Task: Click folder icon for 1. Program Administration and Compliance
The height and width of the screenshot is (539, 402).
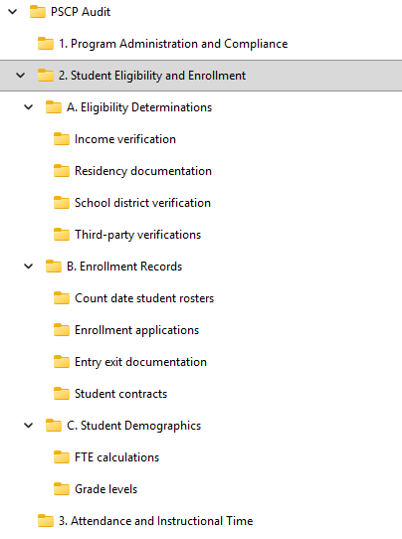Action: [46, 44]
